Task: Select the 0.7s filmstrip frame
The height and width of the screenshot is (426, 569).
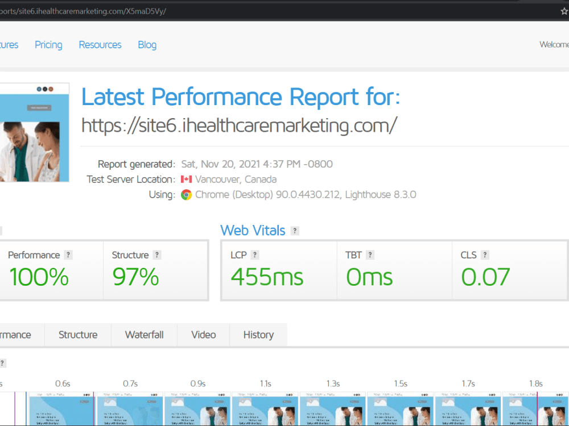Action: tap(130, 408)
